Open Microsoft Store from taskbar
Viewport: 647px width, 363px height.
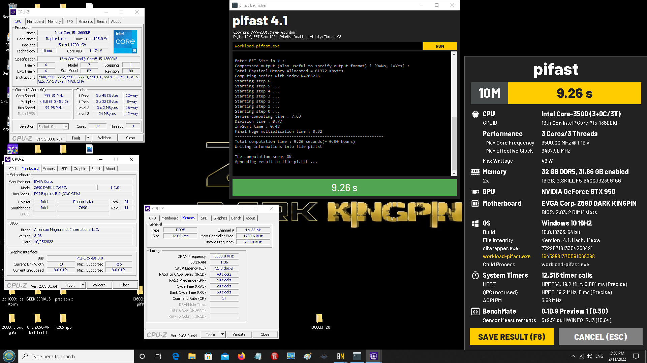tap(208, 356)
